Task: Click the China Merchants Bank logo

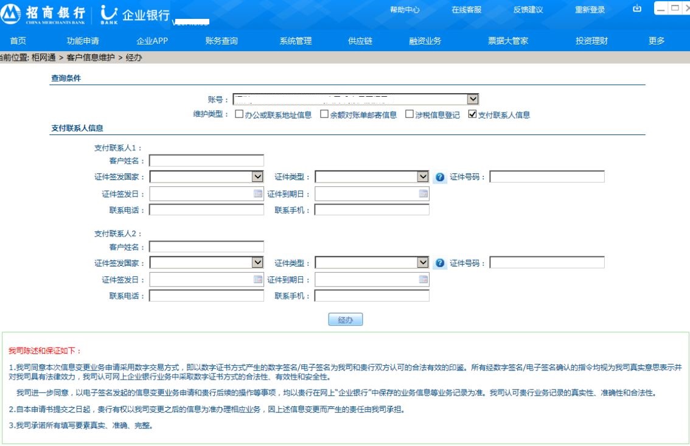Action: tap(43, 14)
